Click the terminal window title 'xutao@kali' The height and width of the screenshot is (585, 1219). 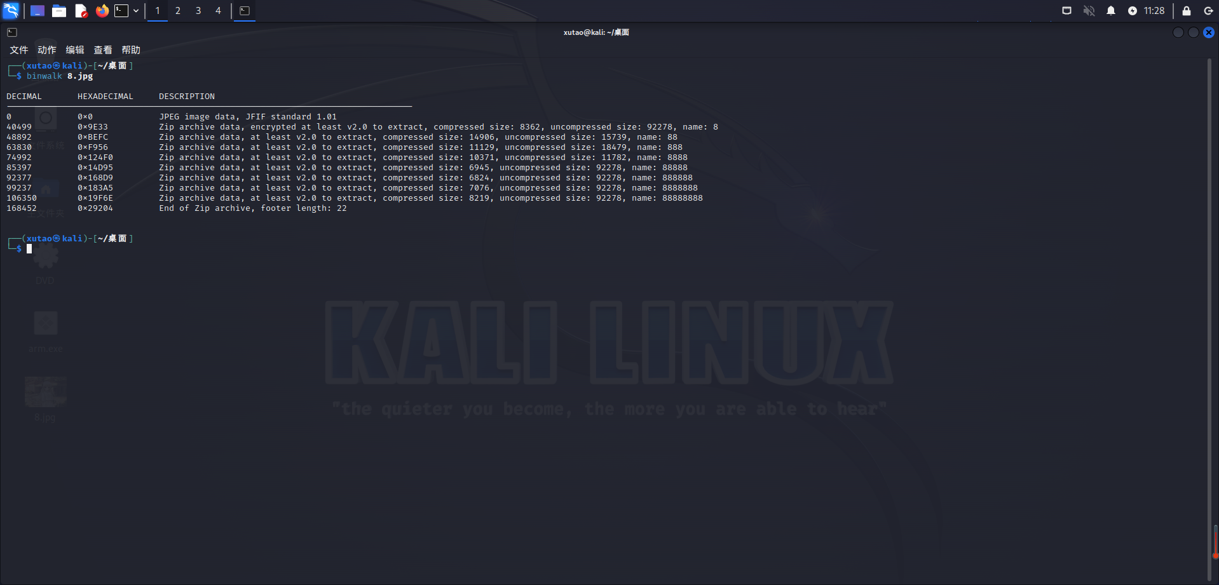[x=596, y=32]
